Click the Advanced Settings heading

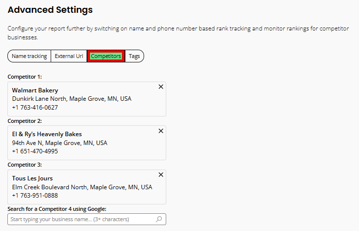50,10
